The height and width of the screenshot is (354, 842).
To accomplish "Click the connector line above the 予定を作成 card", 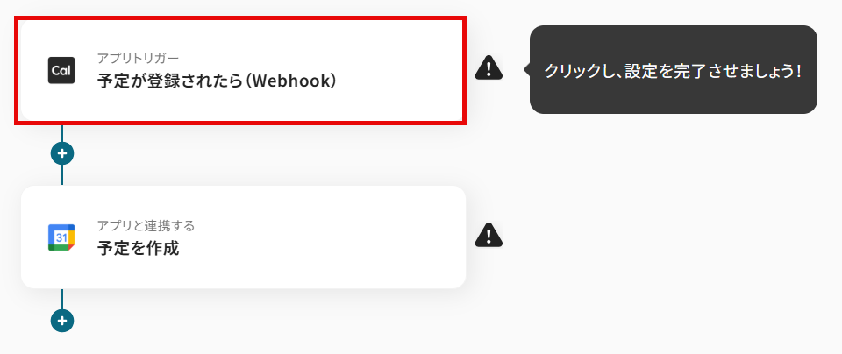I will pos(61,175).
